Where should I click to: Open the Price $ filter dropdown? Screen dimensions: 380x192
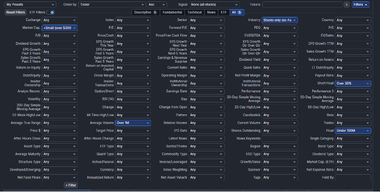60,130
